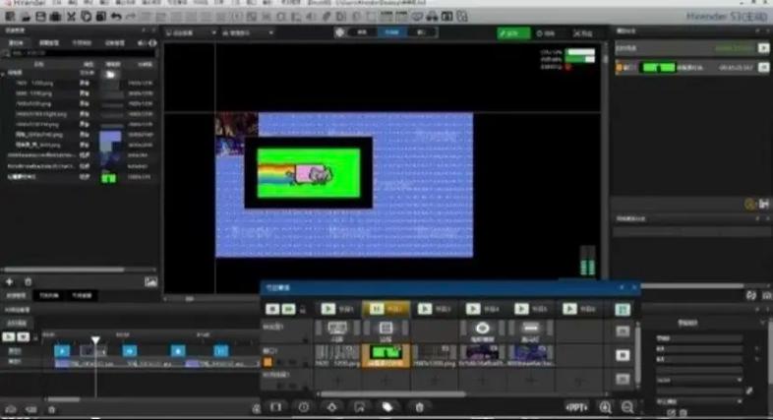Open the second dropdown above the preview
This screenshot has height=420, width=773.
[x=248, y=33]
